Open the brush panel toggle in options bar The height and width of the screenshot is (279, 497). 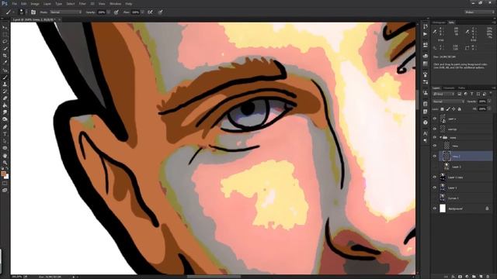33,12
